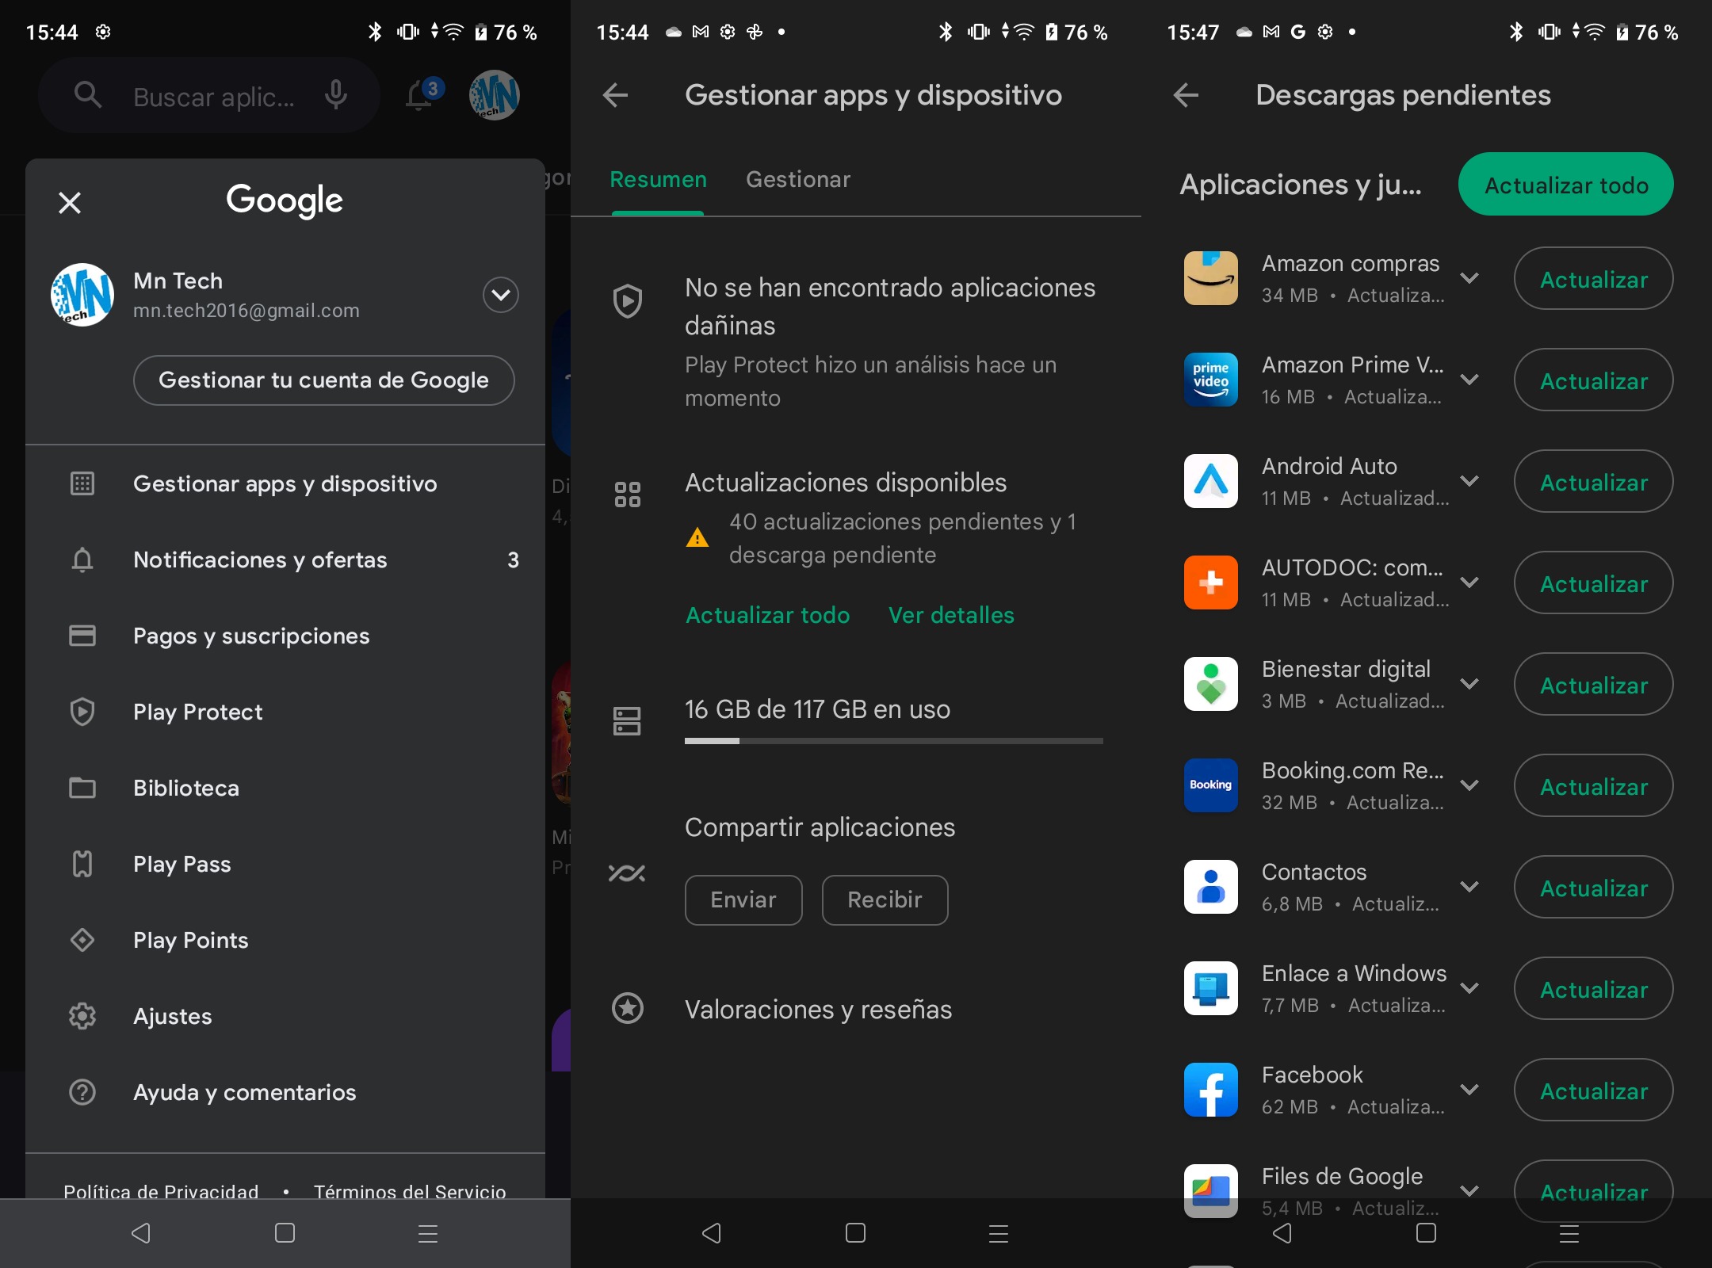Tap Play Protect in Google menu

(197, 710)
